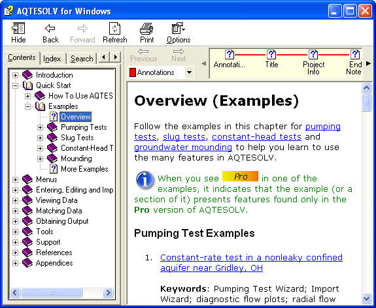Switch to the Contents tab
Viewport: 376px width, 308px height.
coord(22,57)
